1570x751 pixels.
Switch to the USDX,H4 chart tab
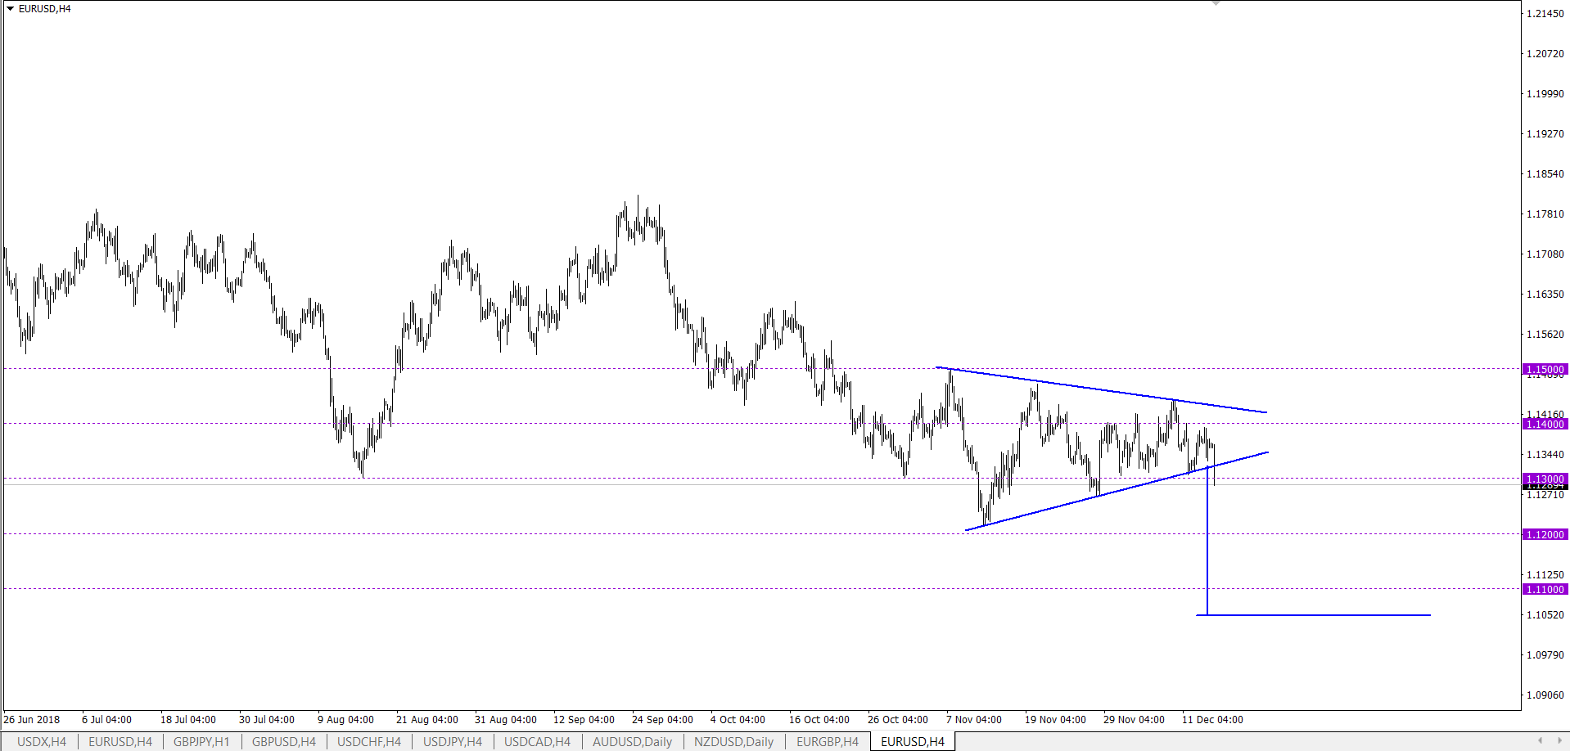(42, 742)
